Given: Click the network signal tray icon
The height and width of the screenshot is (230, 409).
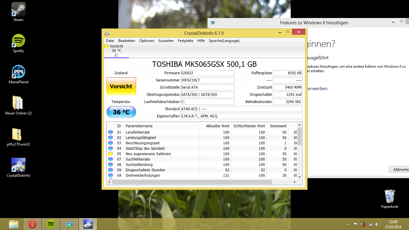Looking at the screenshot, I should pyautogui.click(x=370, y=224).
